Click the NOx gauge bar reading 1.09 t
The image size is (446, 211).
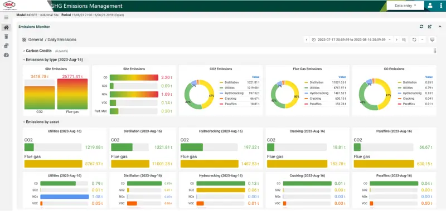point(134,94)
